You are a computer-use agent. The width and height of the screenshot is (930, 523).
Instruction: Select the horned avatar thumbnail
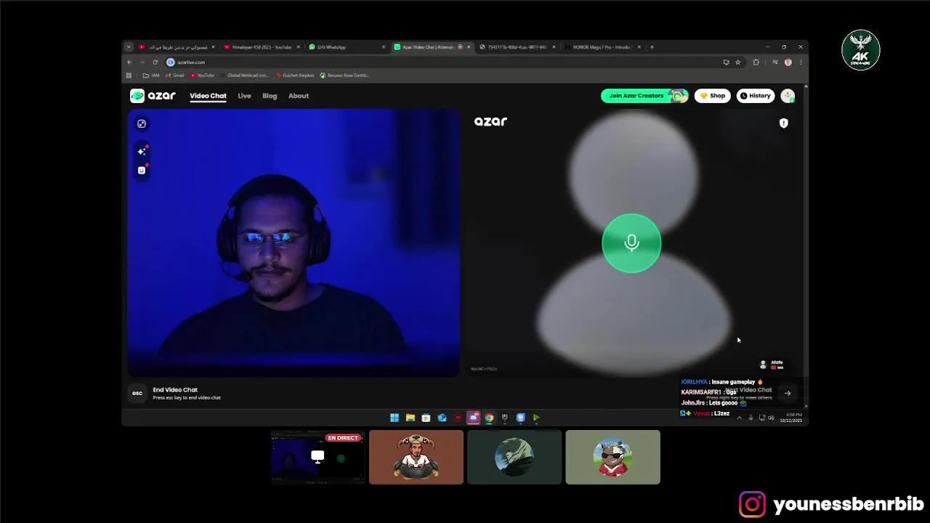(416, 457)
